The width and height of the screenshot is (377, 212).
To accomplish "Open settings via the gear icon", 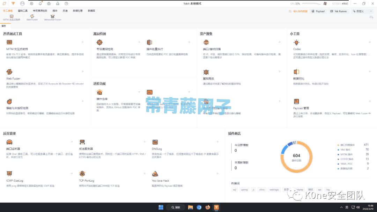I will [x=31, y=3].
